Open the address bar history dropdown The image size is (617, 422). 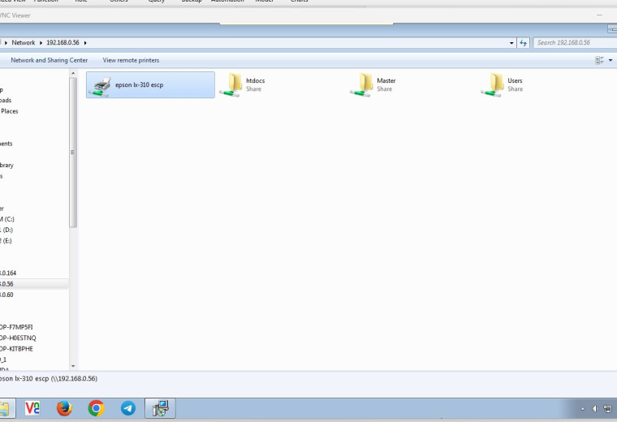tap(511, 43)
